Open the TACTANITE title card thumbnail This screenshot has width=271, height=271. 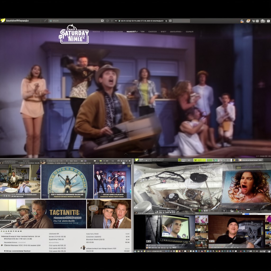[66, 214]
